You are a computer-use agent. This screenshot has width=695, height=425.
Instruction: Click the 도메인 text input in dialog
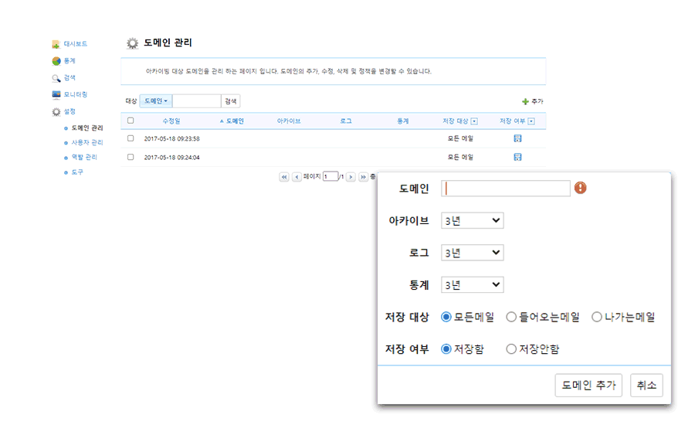tap(506, 189)
